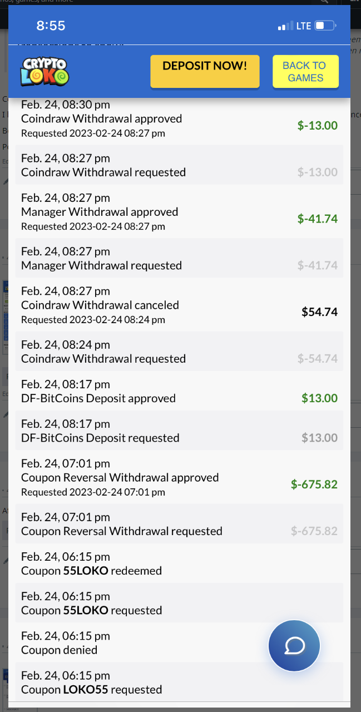Viewport: 361px width, 712px height.
Task: Select the Coupon LOKO55 requested row
Action: [x=91, y=690]
